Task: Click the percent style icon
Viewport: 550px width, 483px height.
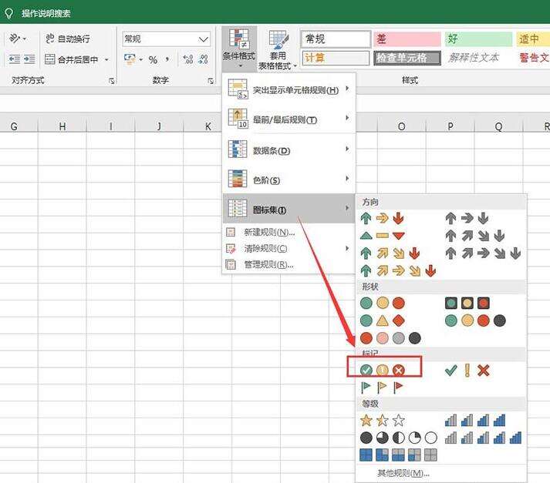Action: 153,60
